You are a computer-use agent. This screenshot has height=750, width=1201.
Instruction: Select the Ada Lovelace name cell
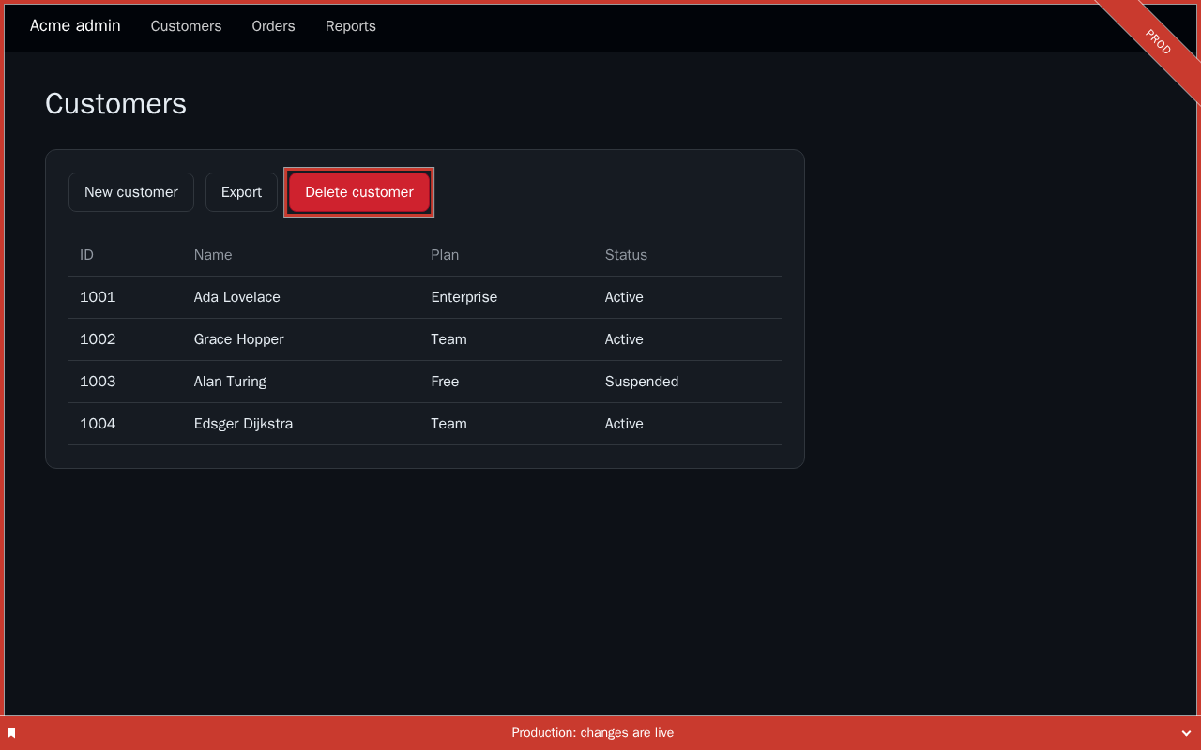tap(301, 297)
